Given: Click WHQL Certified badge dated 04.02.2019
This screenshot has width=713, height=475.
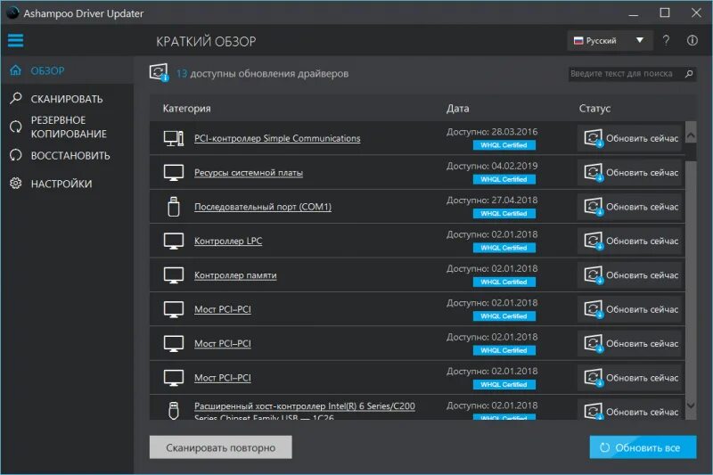Looking at the screenshot, I should pyautogui.click(x=504, y=179).
